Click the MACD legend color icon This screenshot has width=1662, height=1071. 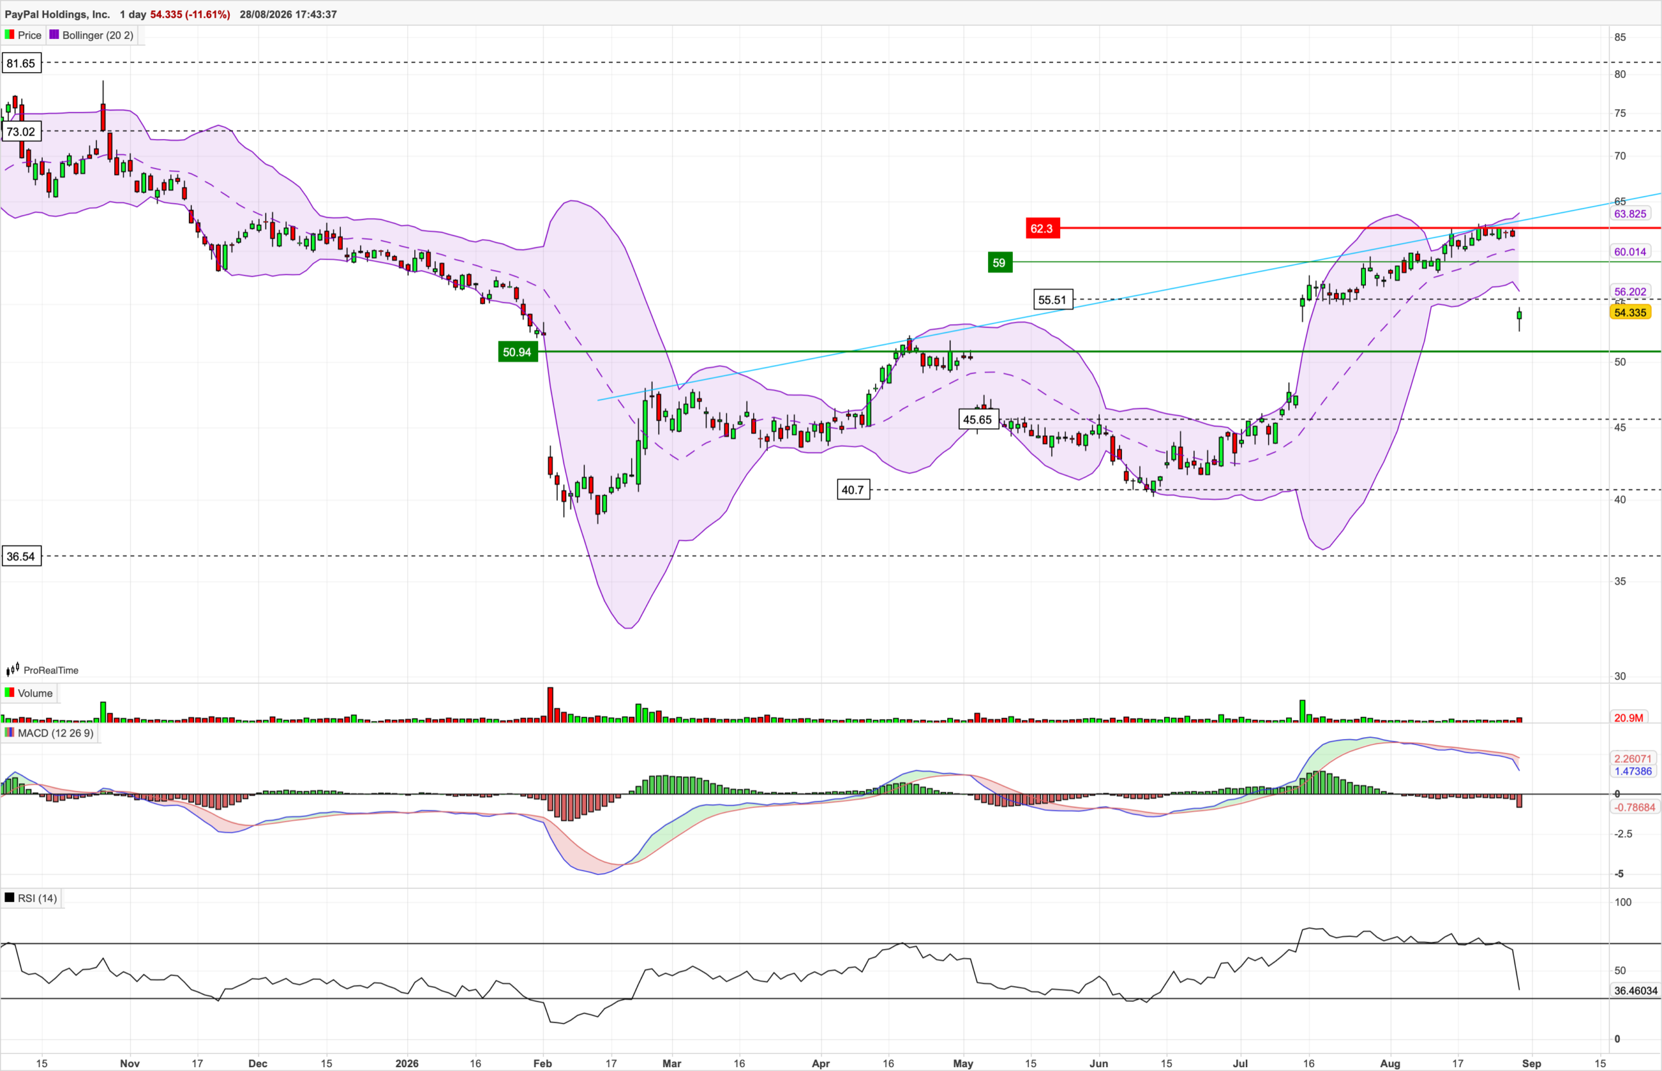click(10, 733)
